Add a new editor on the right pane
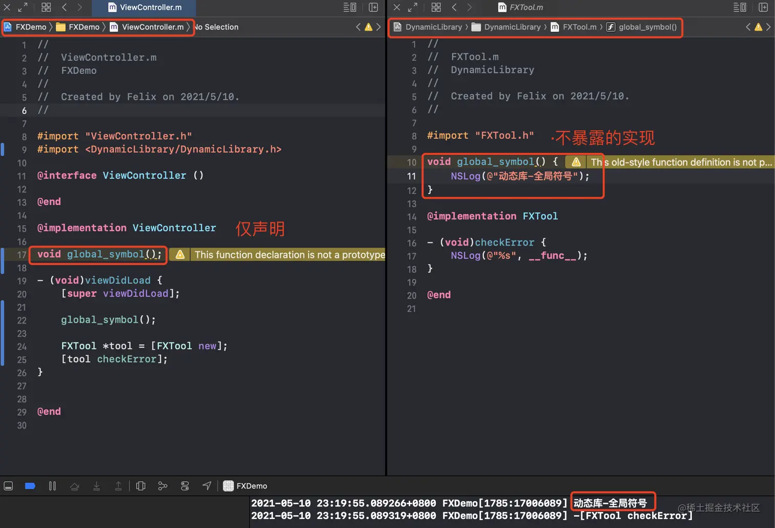The image size is (775, 528). pyautogui.click(x=763, y=7)
